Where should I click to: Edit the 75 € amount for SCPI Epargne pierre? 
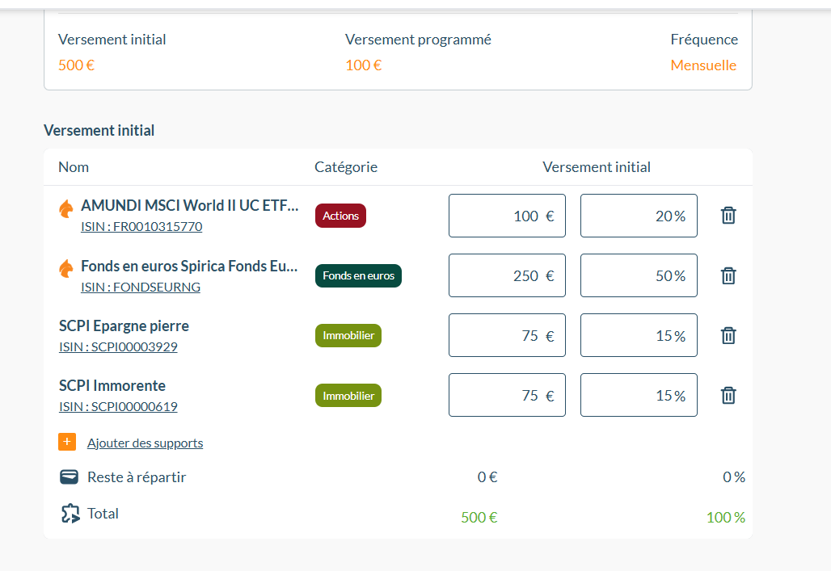(x=507, y=335)
